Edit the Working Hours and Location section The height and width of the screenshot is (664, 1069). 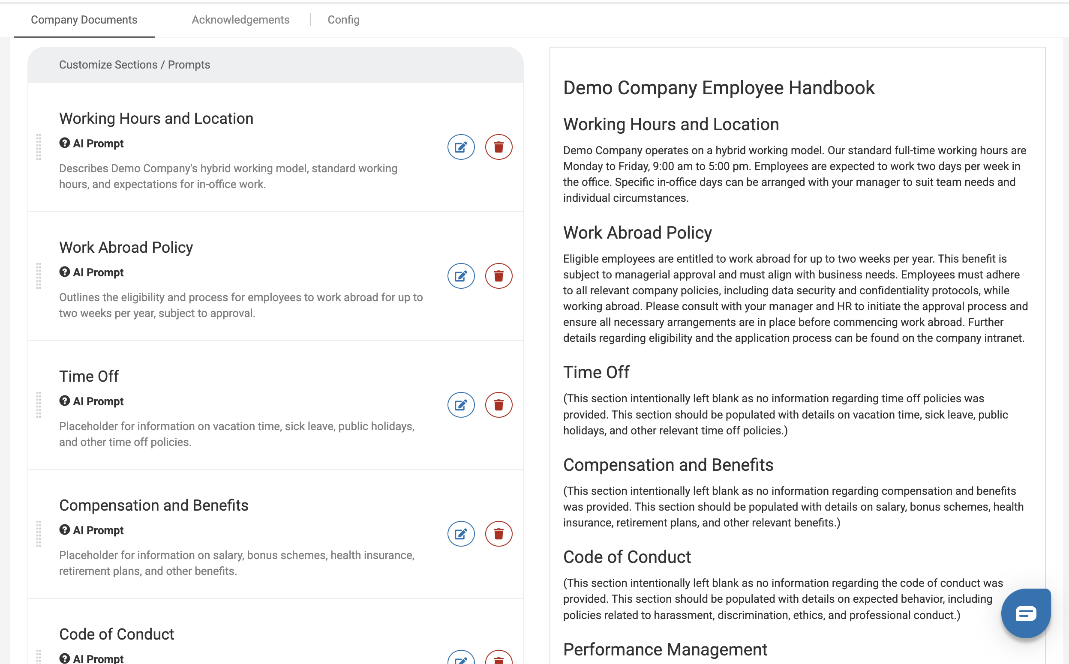click(x=461, y=147)
